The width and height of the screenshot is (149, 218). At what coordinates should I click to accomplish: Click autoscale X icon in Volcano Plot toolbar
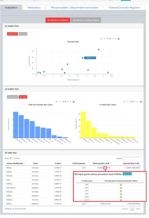tap(113, 39)
